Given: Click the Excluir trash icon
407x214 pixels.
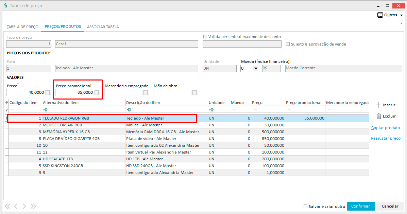Looking at the screenshot, I should 379,116.
